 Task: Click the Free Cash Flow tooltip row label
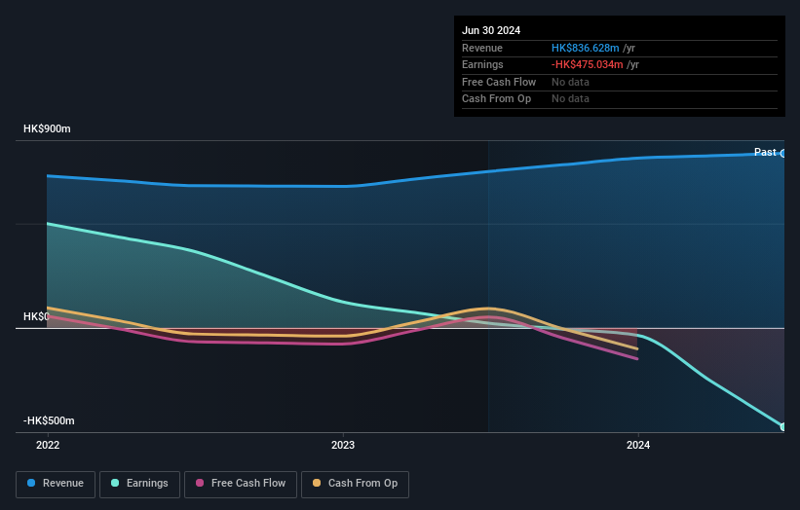coord(499,82)
